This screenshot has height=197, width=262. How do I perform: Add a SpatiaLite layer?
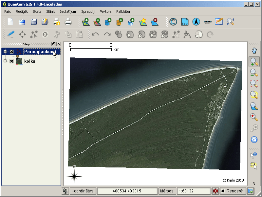(120, 22)
